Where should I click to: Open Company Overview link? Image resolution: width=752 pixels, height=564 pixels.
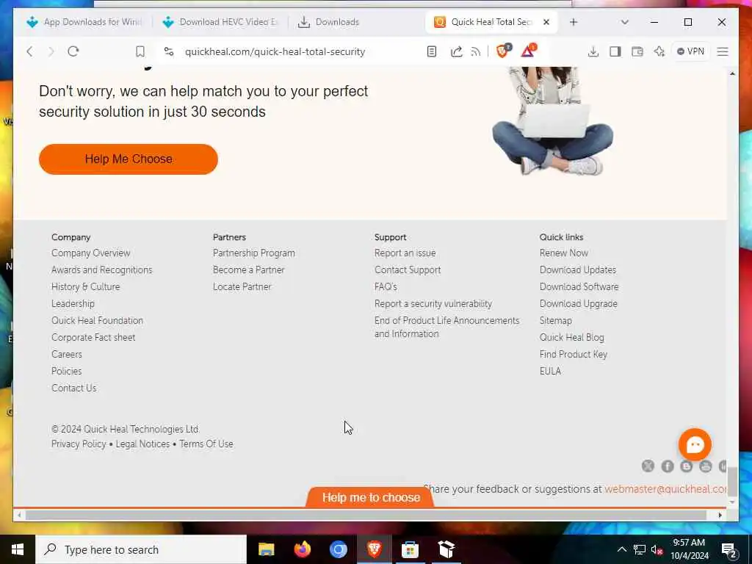[90, 253]
